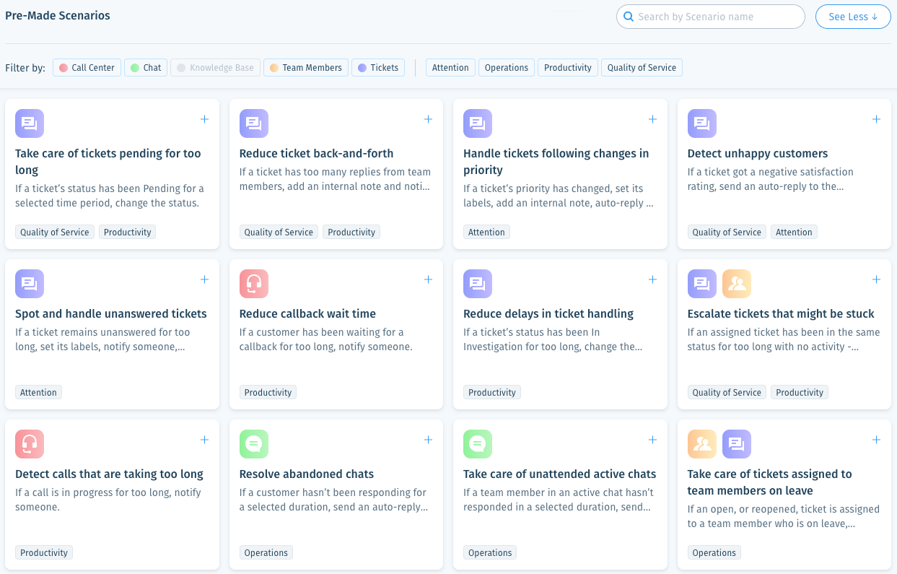Image resolution: width=897 pixels, height=574 pixels.
Task: Add 'Detect calls that are taking too long' with plus
Action: coord(204,440)
